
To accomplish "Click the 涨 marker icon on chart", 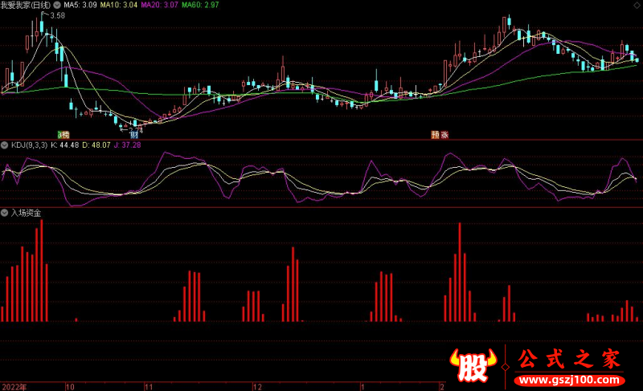I will 444,135.
